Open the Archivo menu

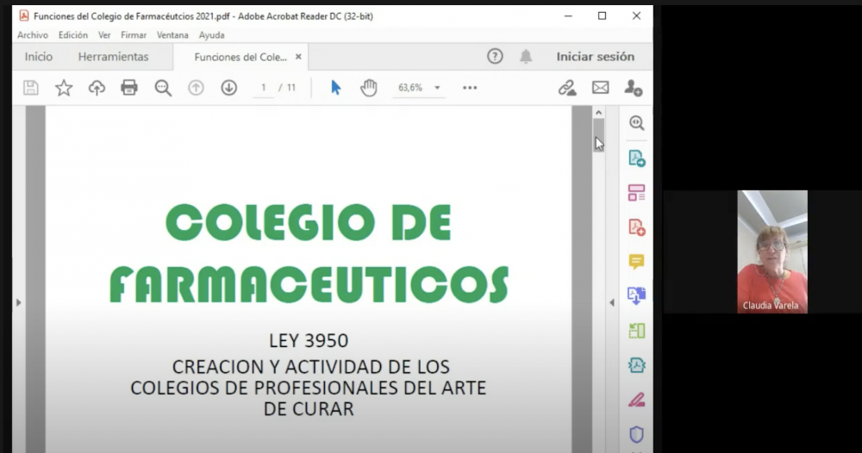(x=33, y=35)
